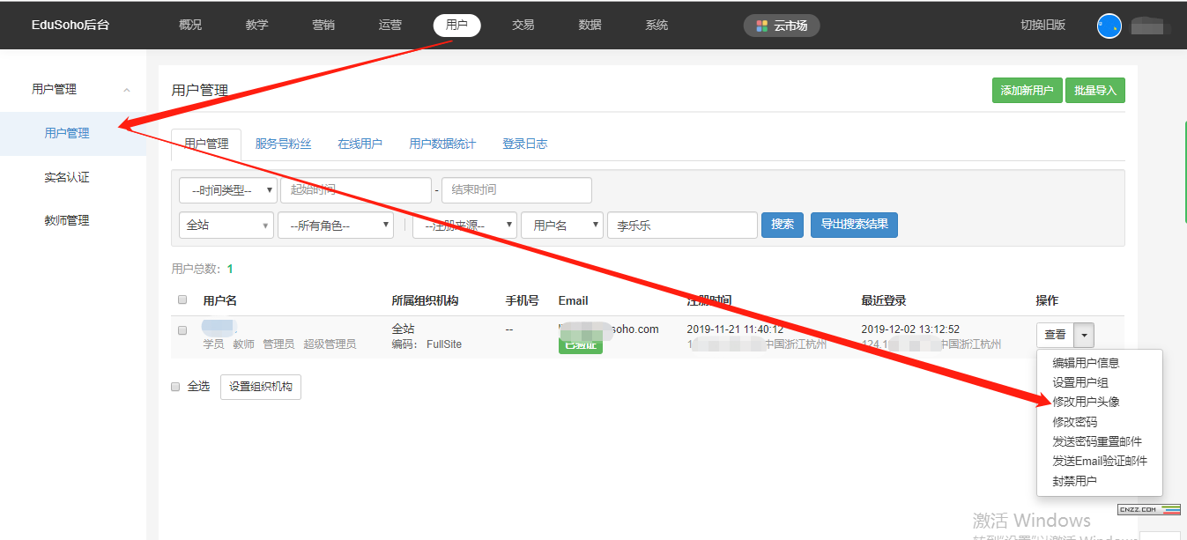Viewport: 1187px width, 540px height.
Task: Collapse the 用户管理 sidebar chevron
Action: 127,90
